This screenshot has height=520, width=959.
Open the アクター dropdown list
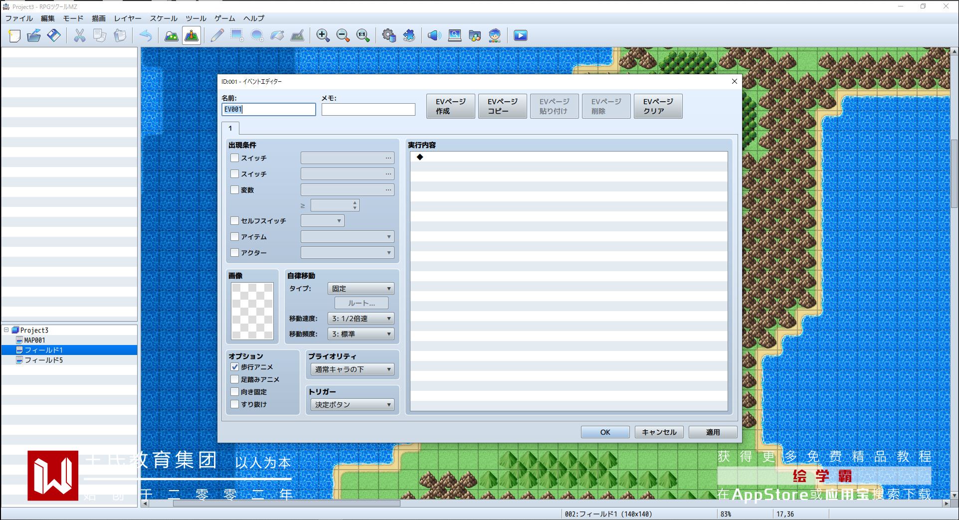[x=348, y=253]
